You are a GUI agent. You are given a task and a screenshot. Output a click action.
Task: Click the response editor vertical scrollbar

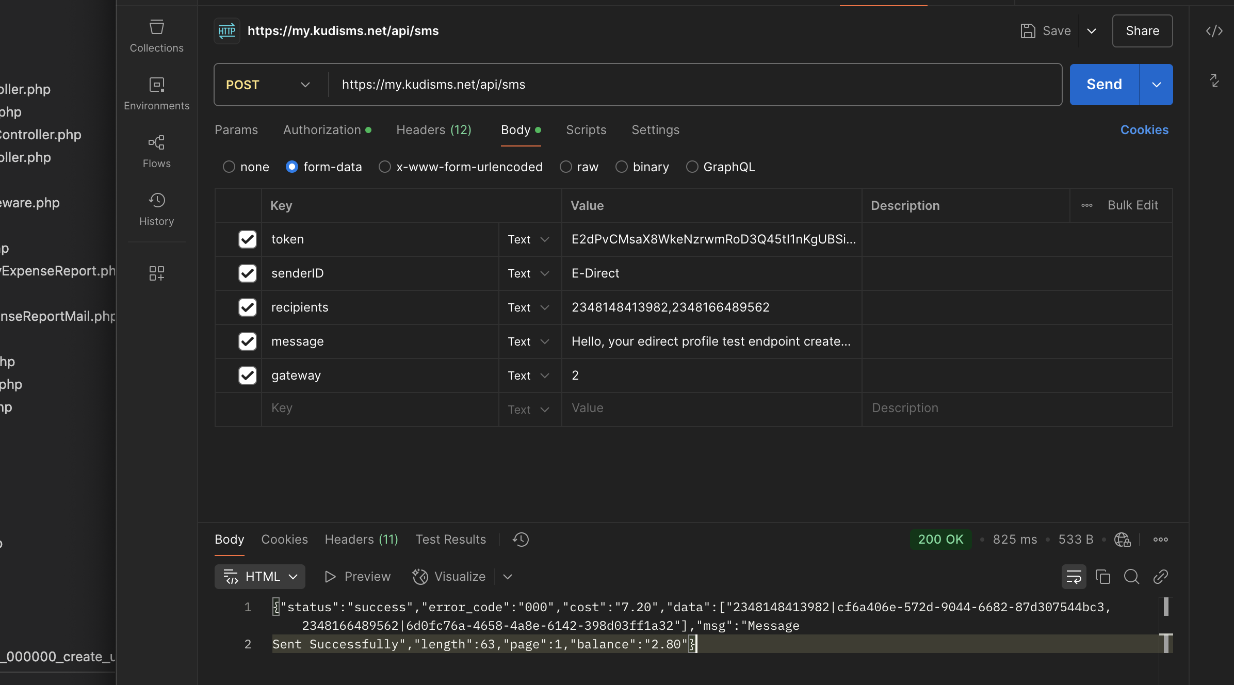click(1166, 625)
